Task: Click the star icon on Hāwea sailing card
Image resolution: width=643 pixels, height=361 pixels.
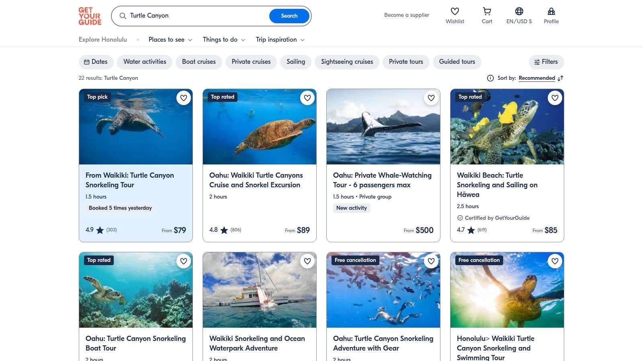Action: click(x=471, y=230)
